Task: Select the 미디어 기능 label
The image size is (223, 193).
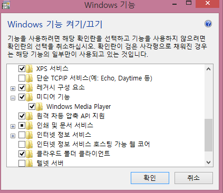Action: (x=53, y=97)
